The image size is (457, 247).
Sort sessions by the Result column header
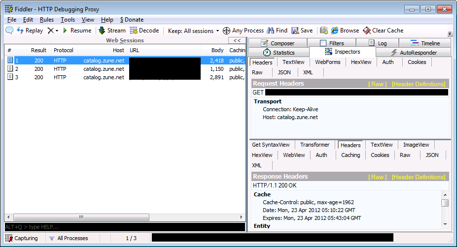(x=38, y=50)
